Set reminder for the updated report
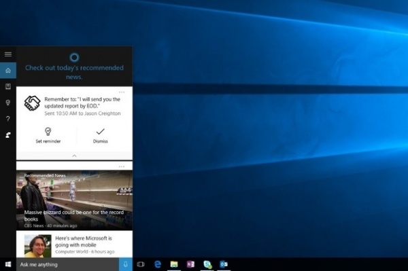This screenshot has width=408, height=271. click(48, 135)
